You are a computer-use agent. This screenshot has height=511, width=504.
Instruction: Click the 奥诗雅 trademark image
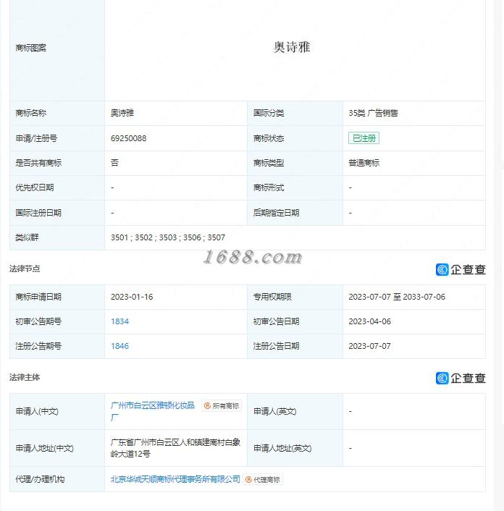[x=292, y=47]
